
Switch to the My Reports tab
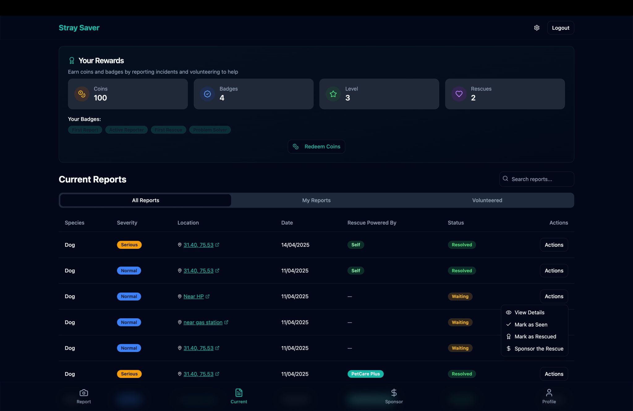pos(316,200)
